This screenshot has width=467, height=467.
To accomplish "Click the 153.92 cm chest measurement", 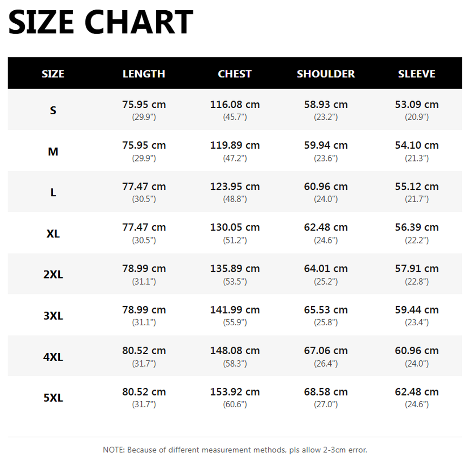I will click(x=235, y=392).
